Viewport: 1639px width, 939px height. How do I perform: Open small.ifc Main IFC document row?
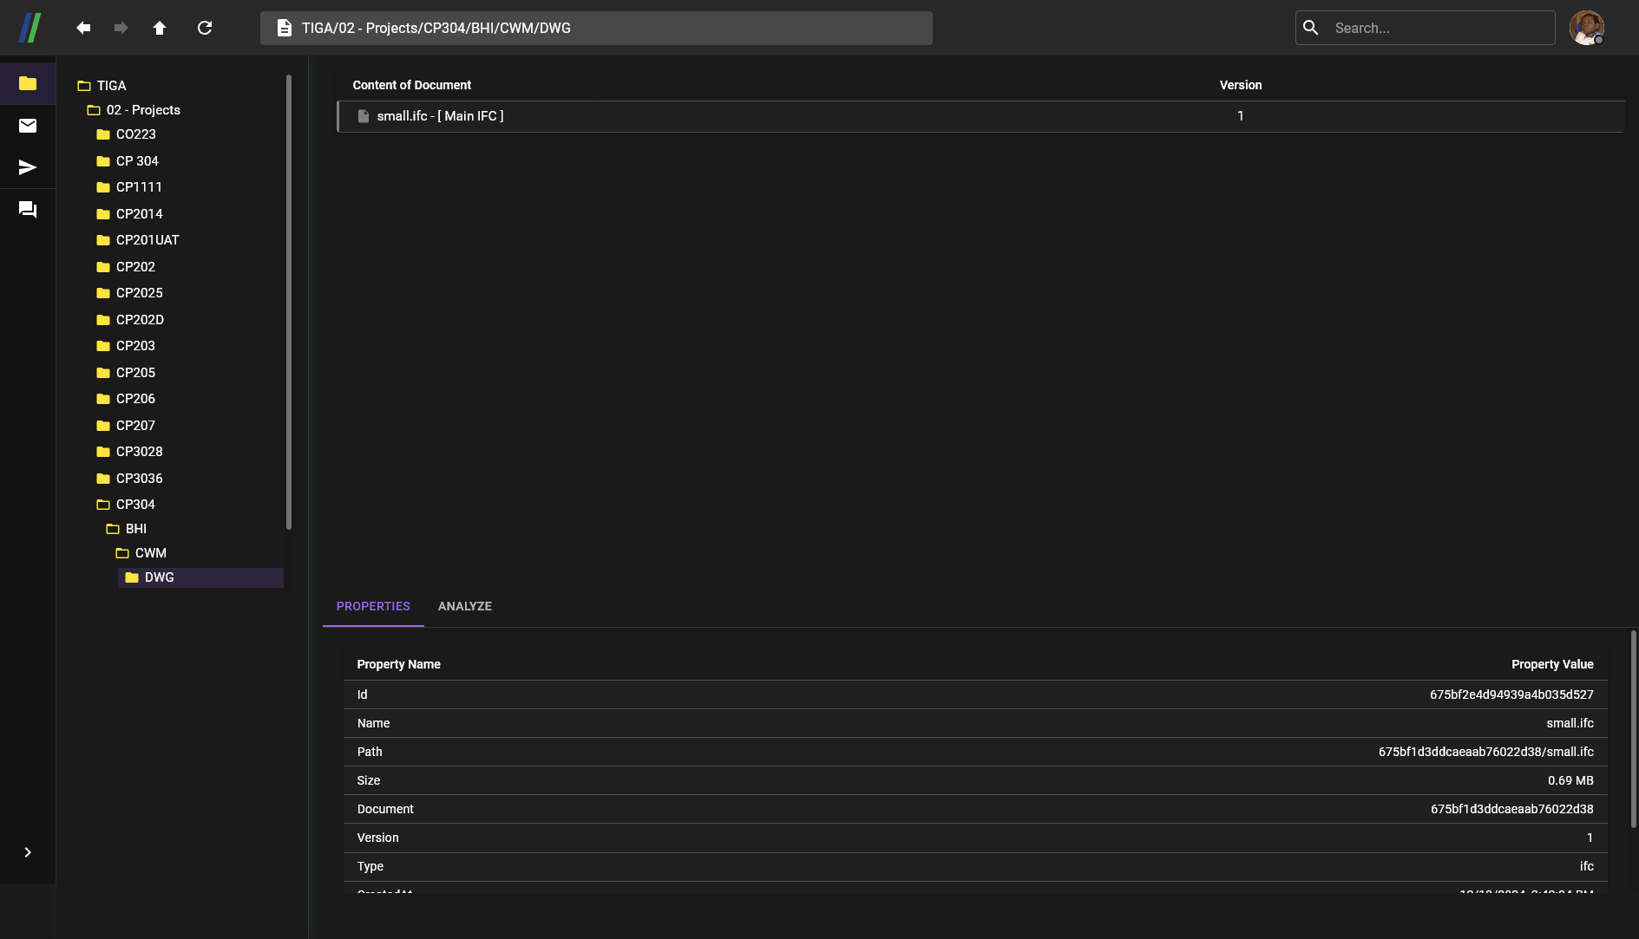(x=440, y=116)
